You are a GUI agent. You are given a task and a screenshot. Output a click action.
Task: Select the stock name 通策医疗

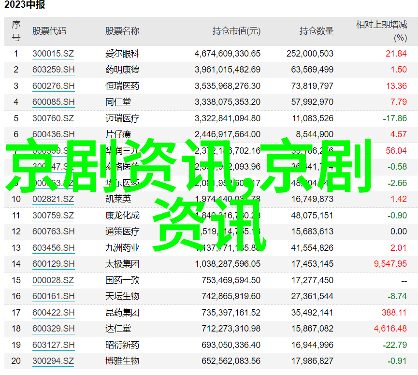pyautogui.click(x=122, y=231)
